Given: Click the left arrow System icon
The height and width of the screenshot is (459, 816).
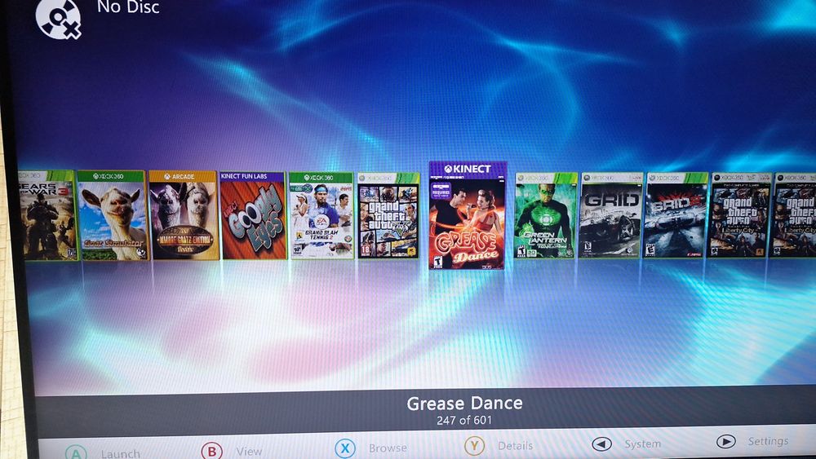Looking at the screenshot, I should [601, 444].
